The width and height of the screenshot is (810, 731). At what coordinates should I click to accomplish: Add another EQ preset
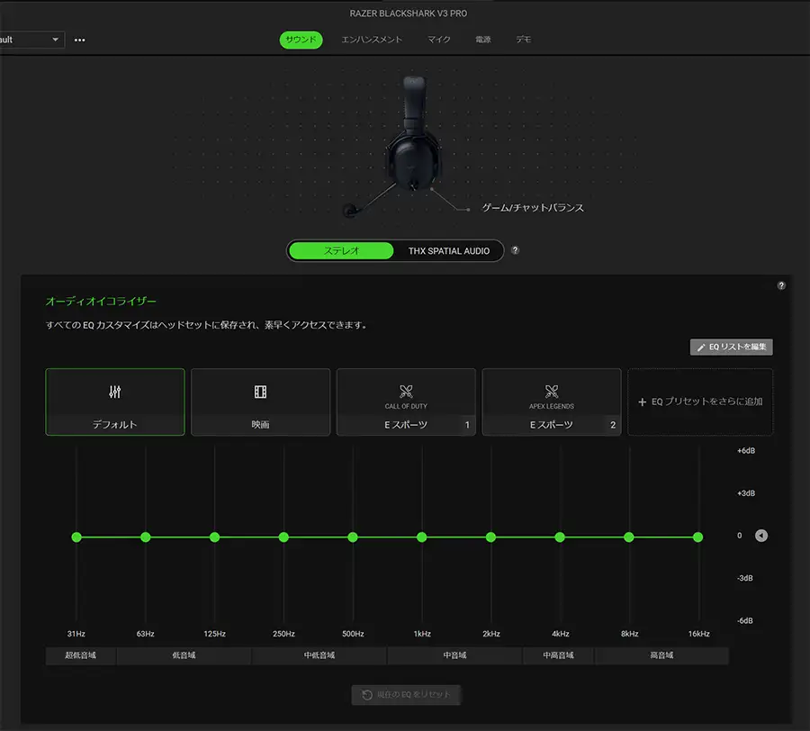click(700, 402)
